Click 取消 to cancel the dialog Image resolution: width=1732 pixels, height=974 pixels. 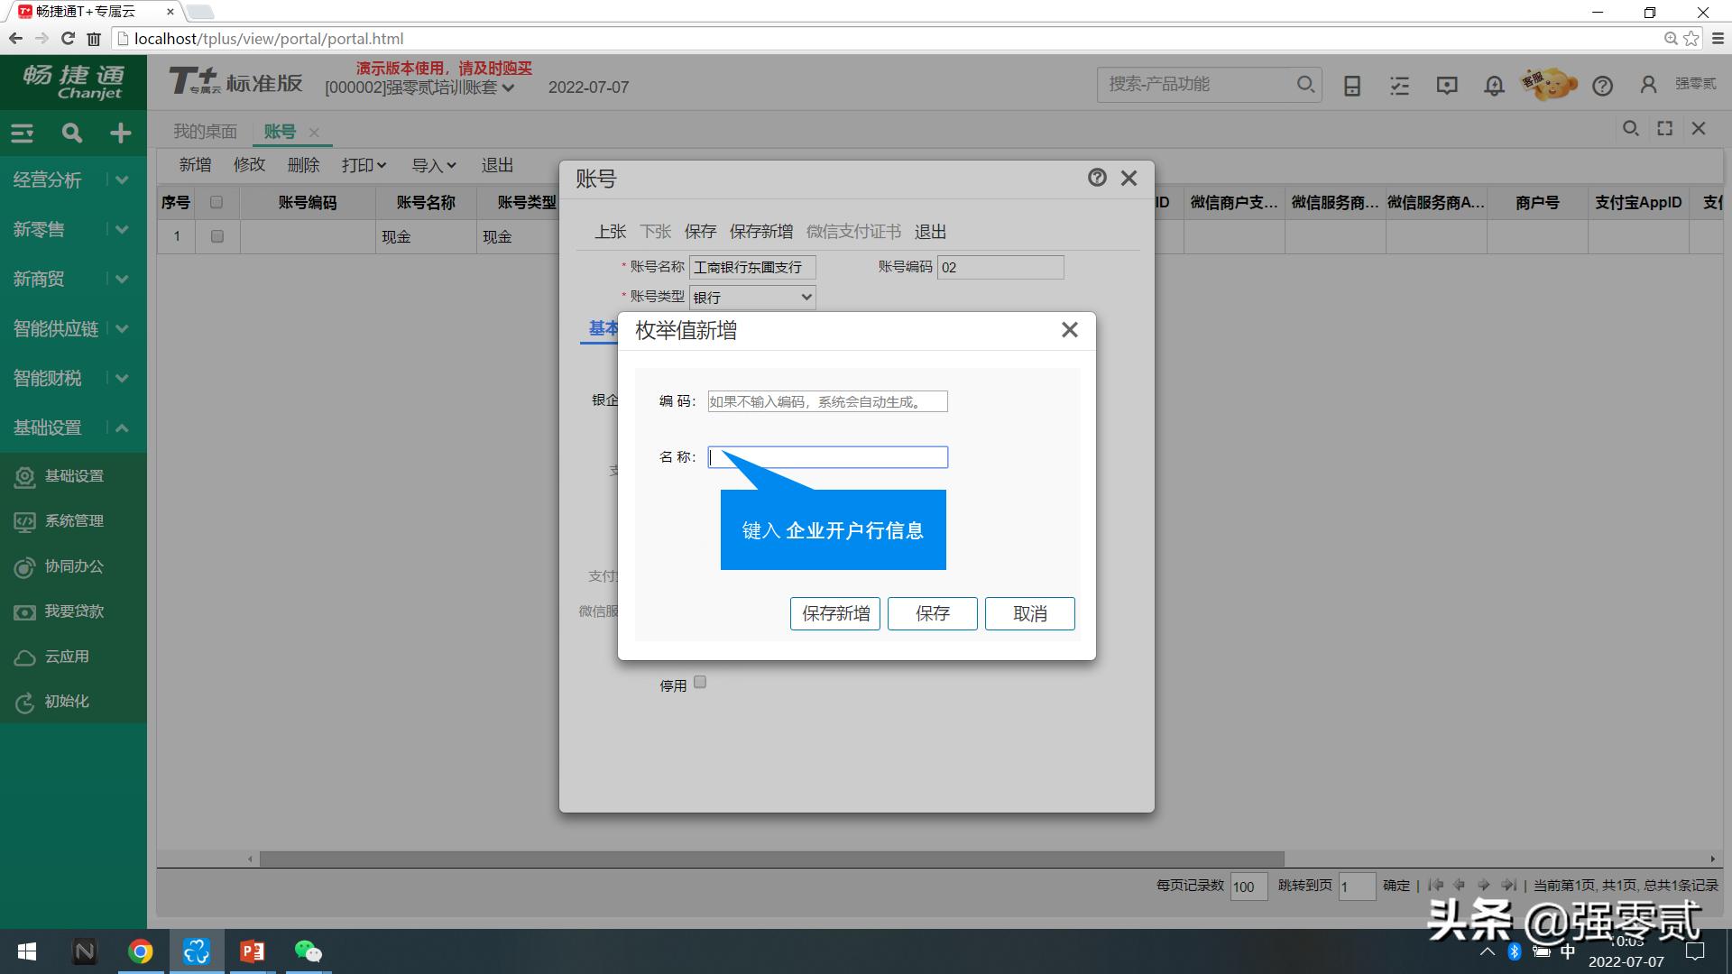(x=1029, y=613)
